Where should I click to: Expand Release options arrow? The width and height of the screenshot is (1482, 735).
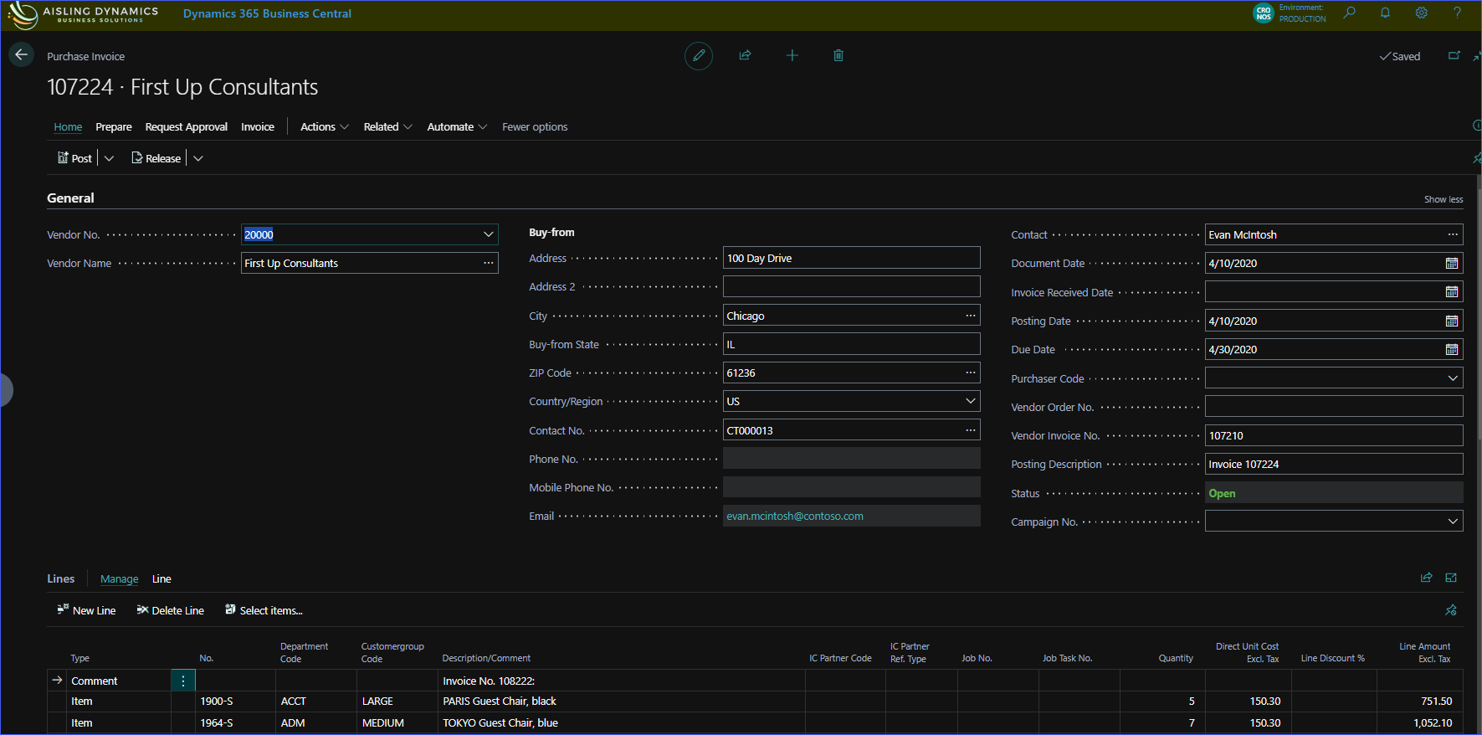(x=198, y=158)
